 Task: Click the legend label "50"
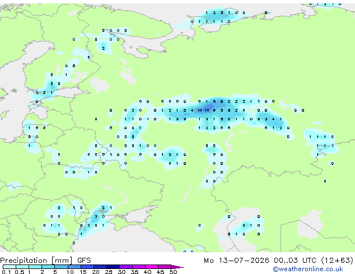173,272
